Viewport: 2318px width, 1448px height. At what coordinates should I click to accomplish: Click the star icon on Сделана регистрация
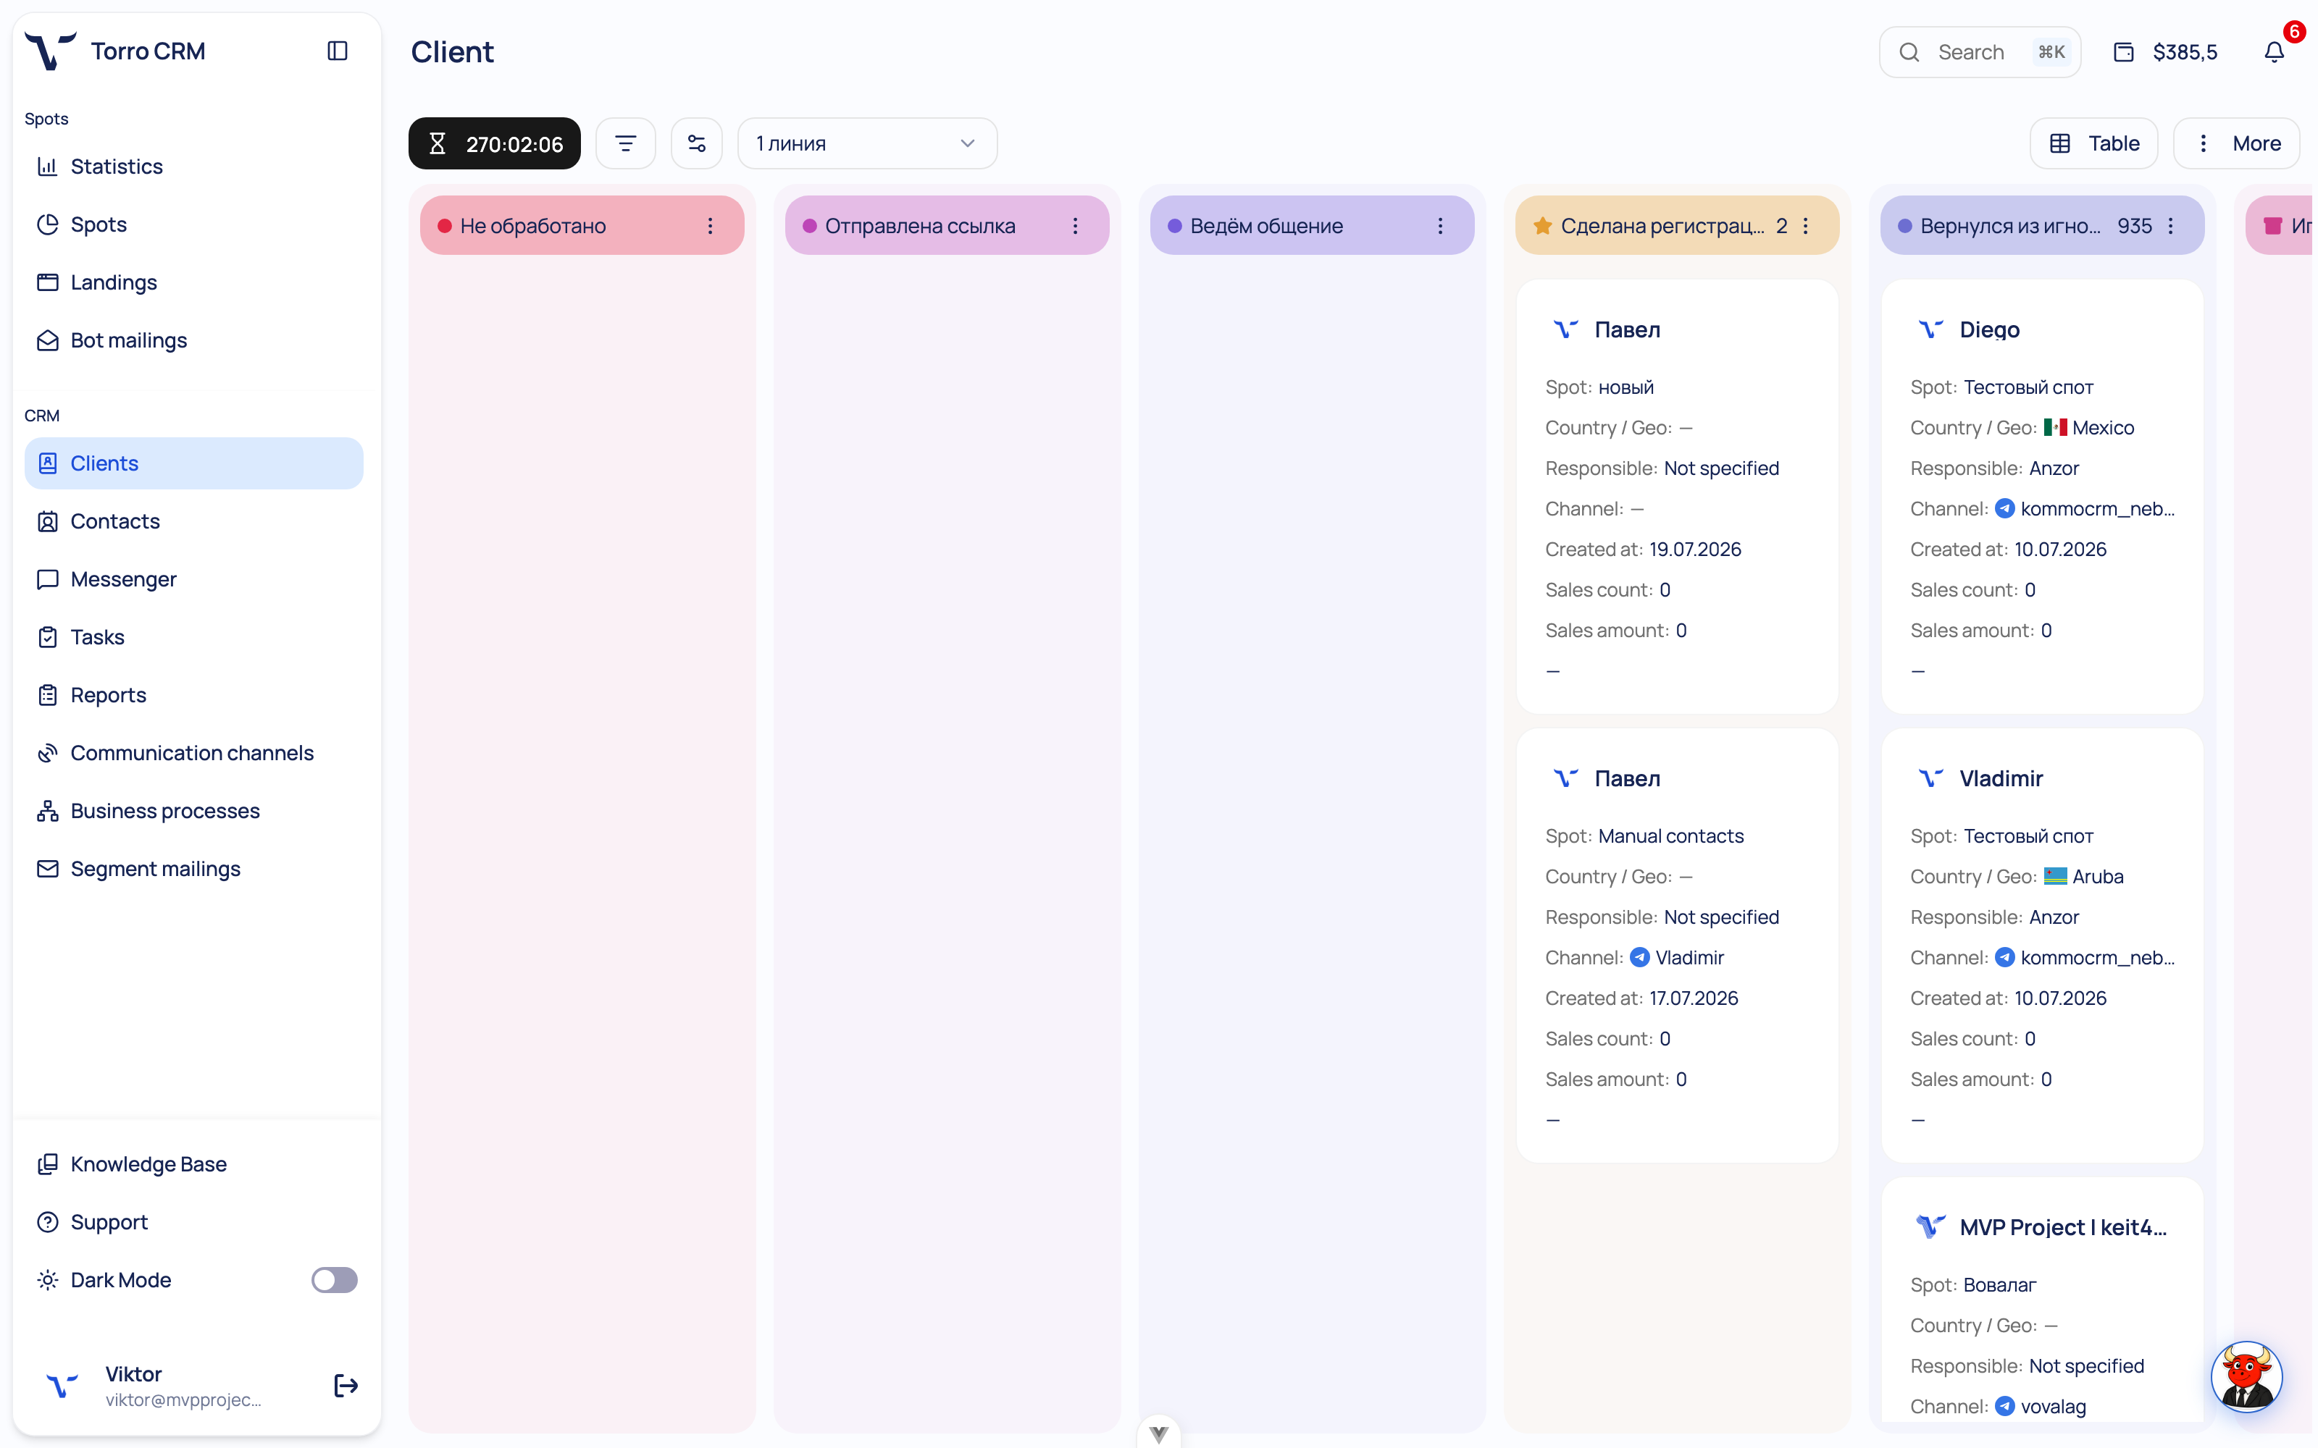pos(1542,226)
